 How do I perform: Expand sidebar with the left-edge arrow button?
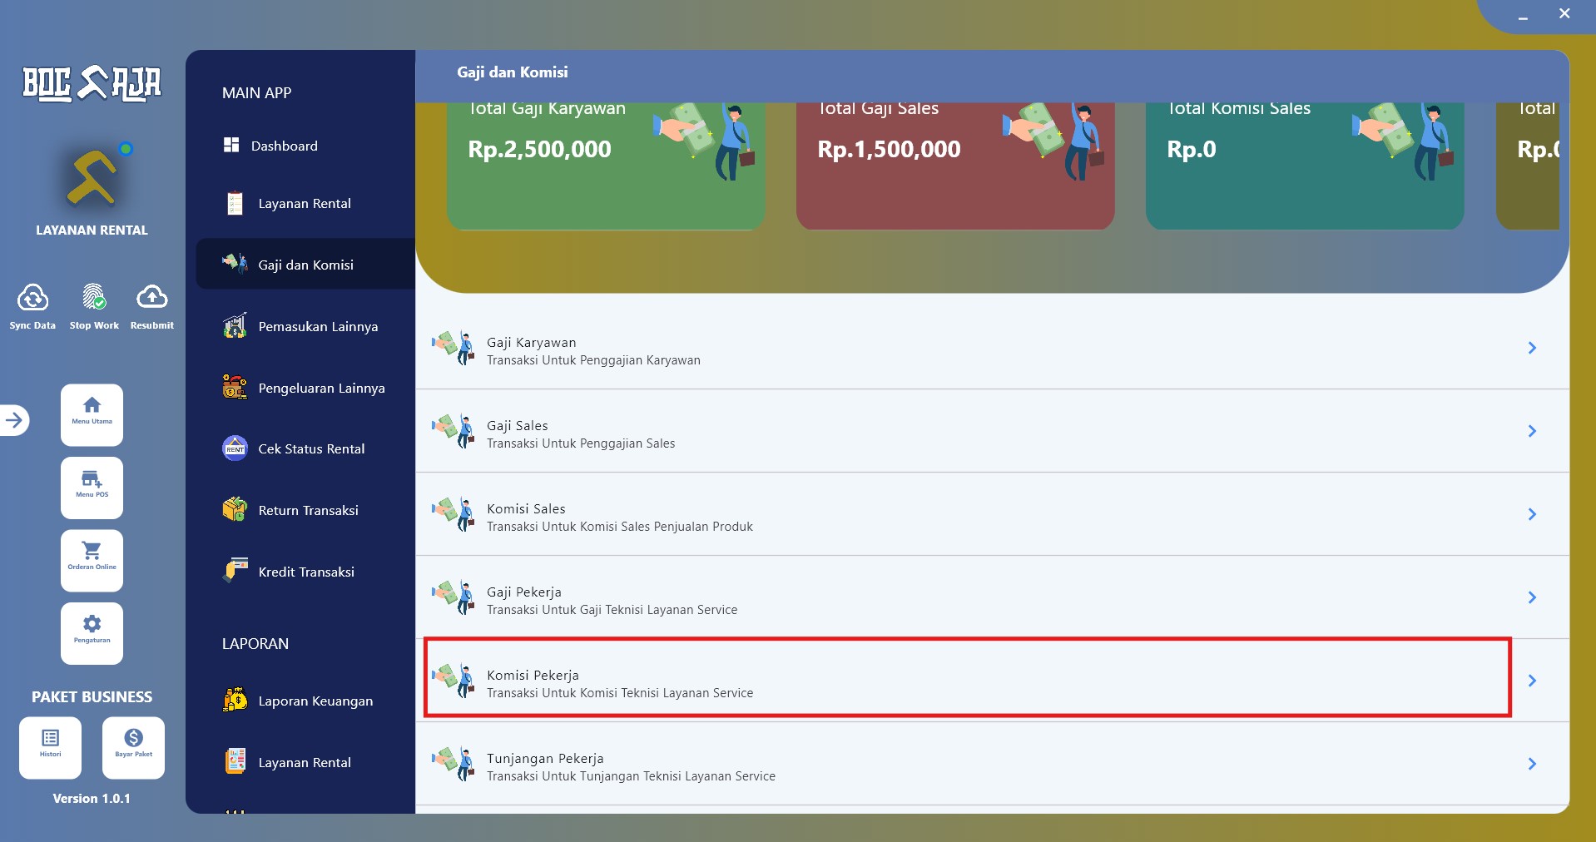(x=14, y=420)
